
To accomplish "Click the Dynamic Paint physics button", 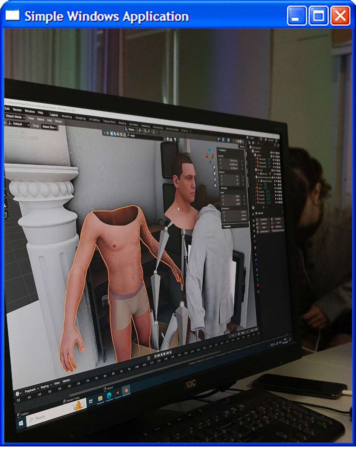I will (264, 231).
